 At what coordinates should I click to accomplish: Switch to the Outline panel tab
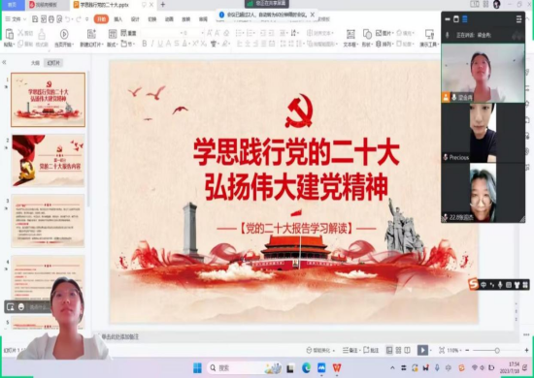tap(35, 63)
